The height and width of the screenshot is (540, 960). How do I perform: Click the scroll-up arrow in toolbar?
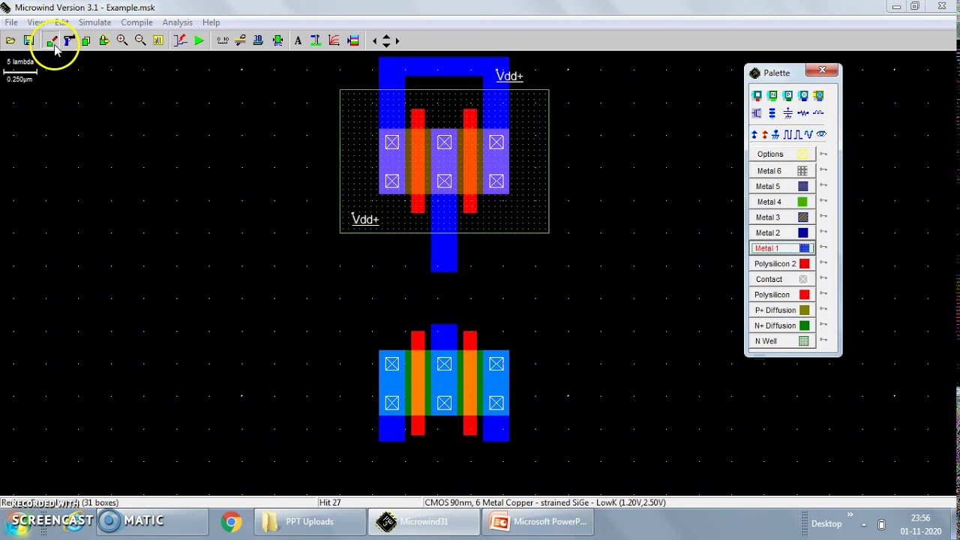[x=386, y=36]
